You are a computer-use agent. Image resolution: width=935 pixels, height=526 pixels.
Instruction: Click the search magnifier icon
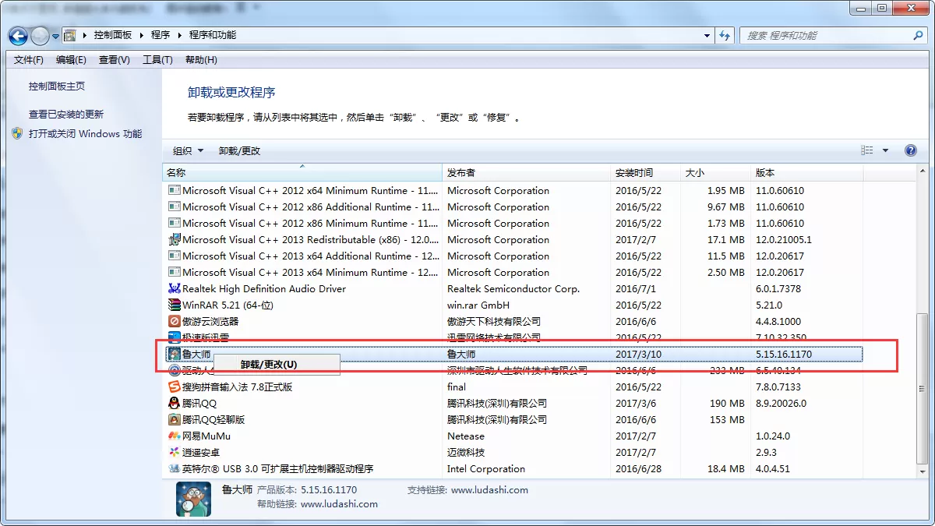pyautogui.click(x=918, y=36)
